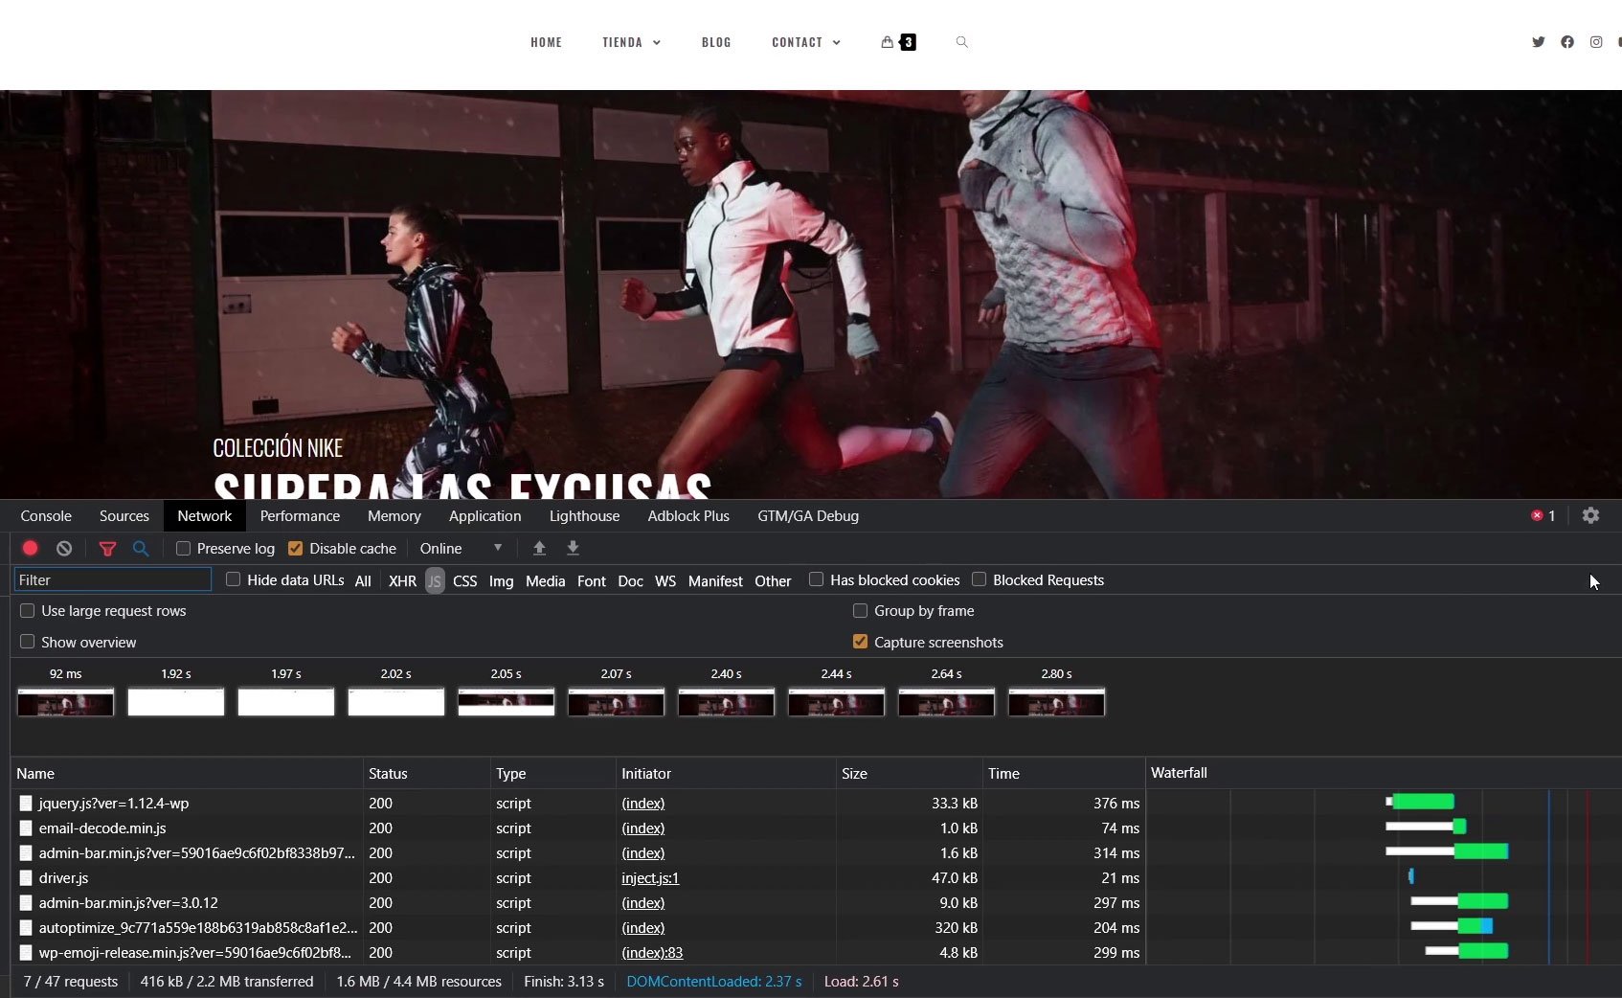Expand the CONTACT menu chevron
The height and width of the screenshot is (998, 1622).
click(x=837, y=42)
